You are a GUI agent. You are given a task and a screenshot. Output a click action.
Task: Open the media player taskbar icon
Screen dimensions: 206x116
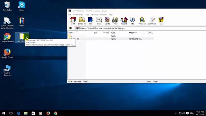coord(41,113)
